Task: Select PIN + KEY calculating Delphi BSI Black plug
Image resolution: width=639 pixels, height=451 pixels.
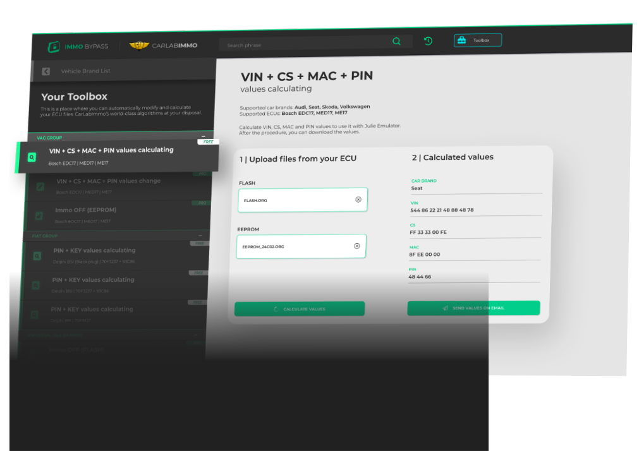Action: 118,255
